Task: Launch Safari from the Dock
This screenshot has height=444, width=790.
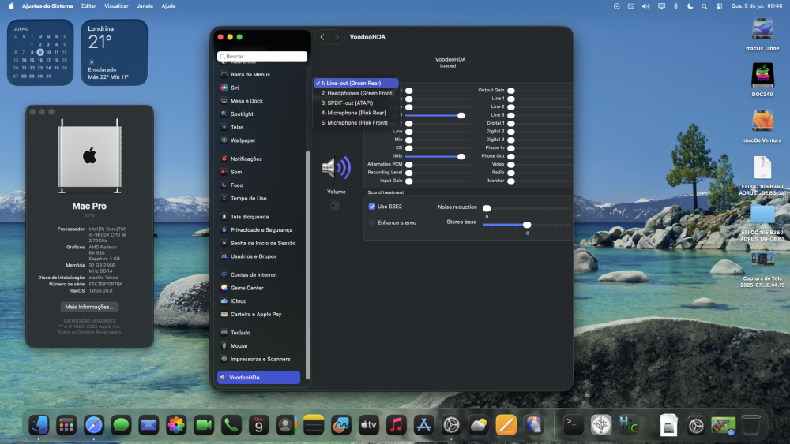Action: [x=94, y=425]
